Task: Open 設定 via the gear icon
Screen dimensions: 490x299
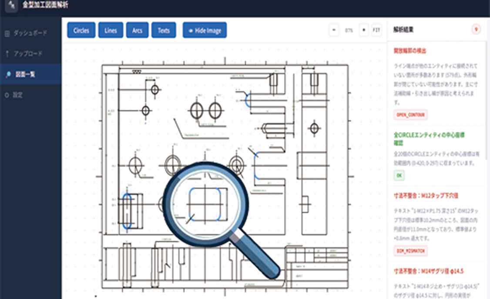Action: (7, 95)
